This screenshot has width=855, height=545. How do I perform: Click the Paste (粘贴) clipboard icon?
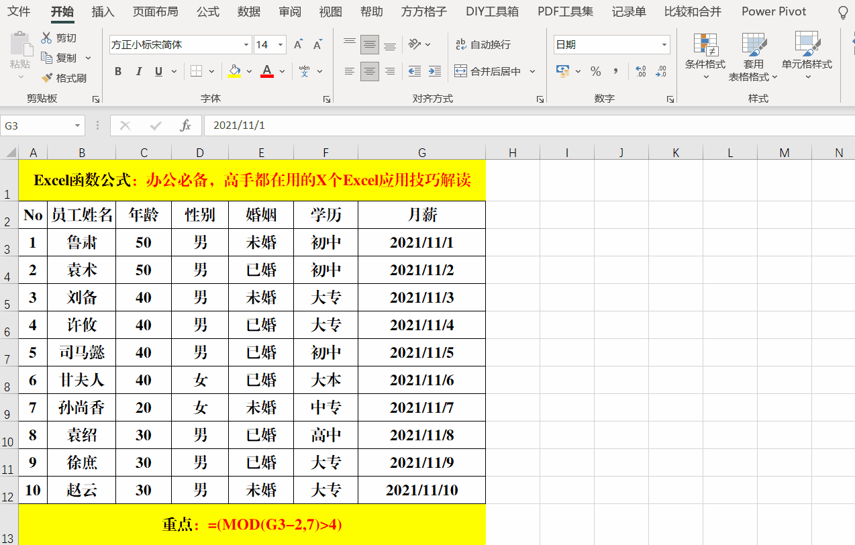click(20, 44)
